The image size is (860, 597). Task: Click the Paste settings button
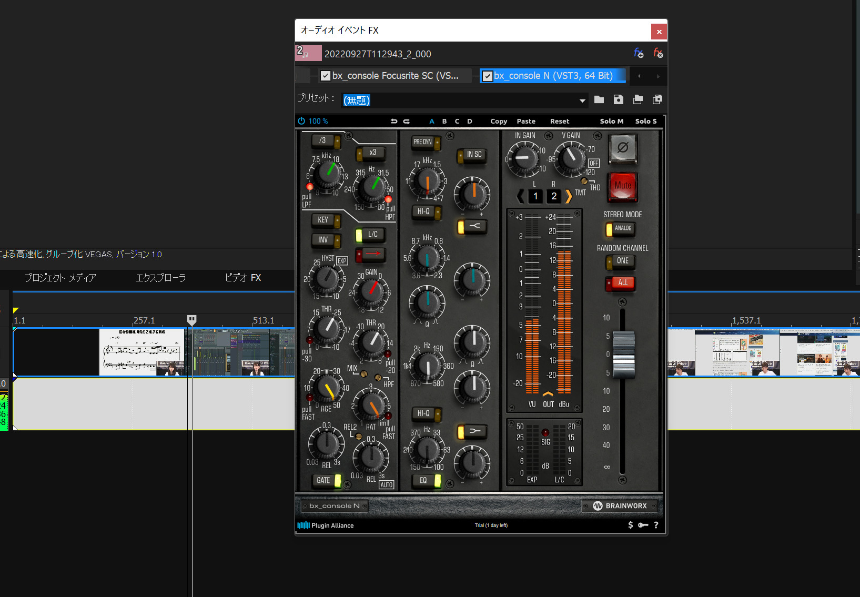coord(526,121)
